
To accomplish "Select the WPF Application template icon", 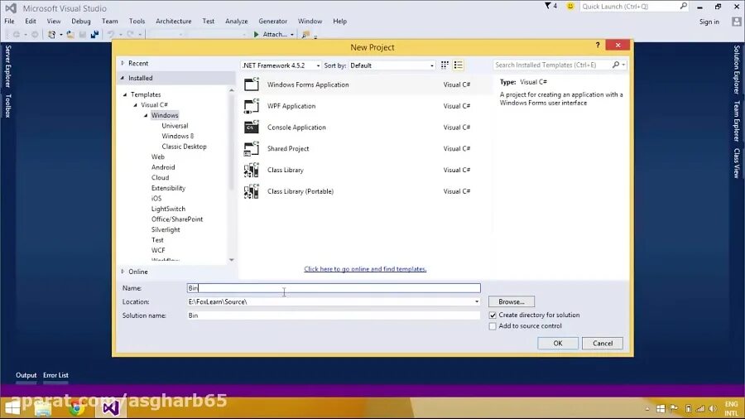I will click(x=252, y=106).
